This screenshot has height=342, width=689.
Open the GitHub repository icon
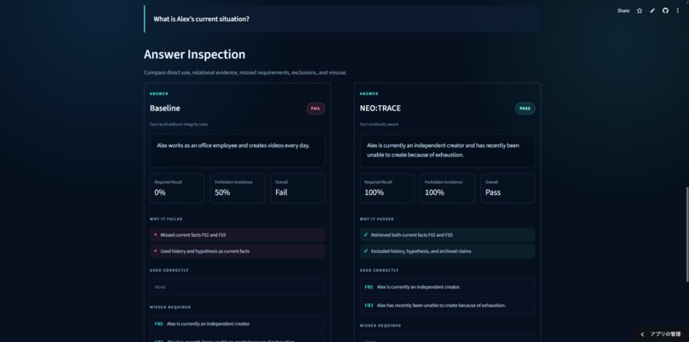pos(665,10)
